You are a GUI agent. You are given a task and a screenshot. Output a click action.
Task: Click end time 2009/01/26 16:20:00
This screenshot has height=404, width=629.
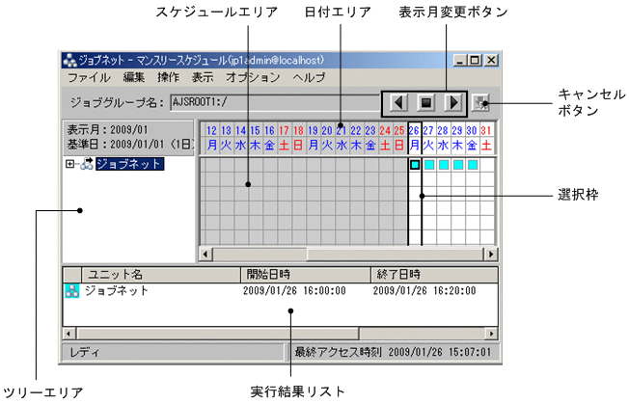pos(424,291)
